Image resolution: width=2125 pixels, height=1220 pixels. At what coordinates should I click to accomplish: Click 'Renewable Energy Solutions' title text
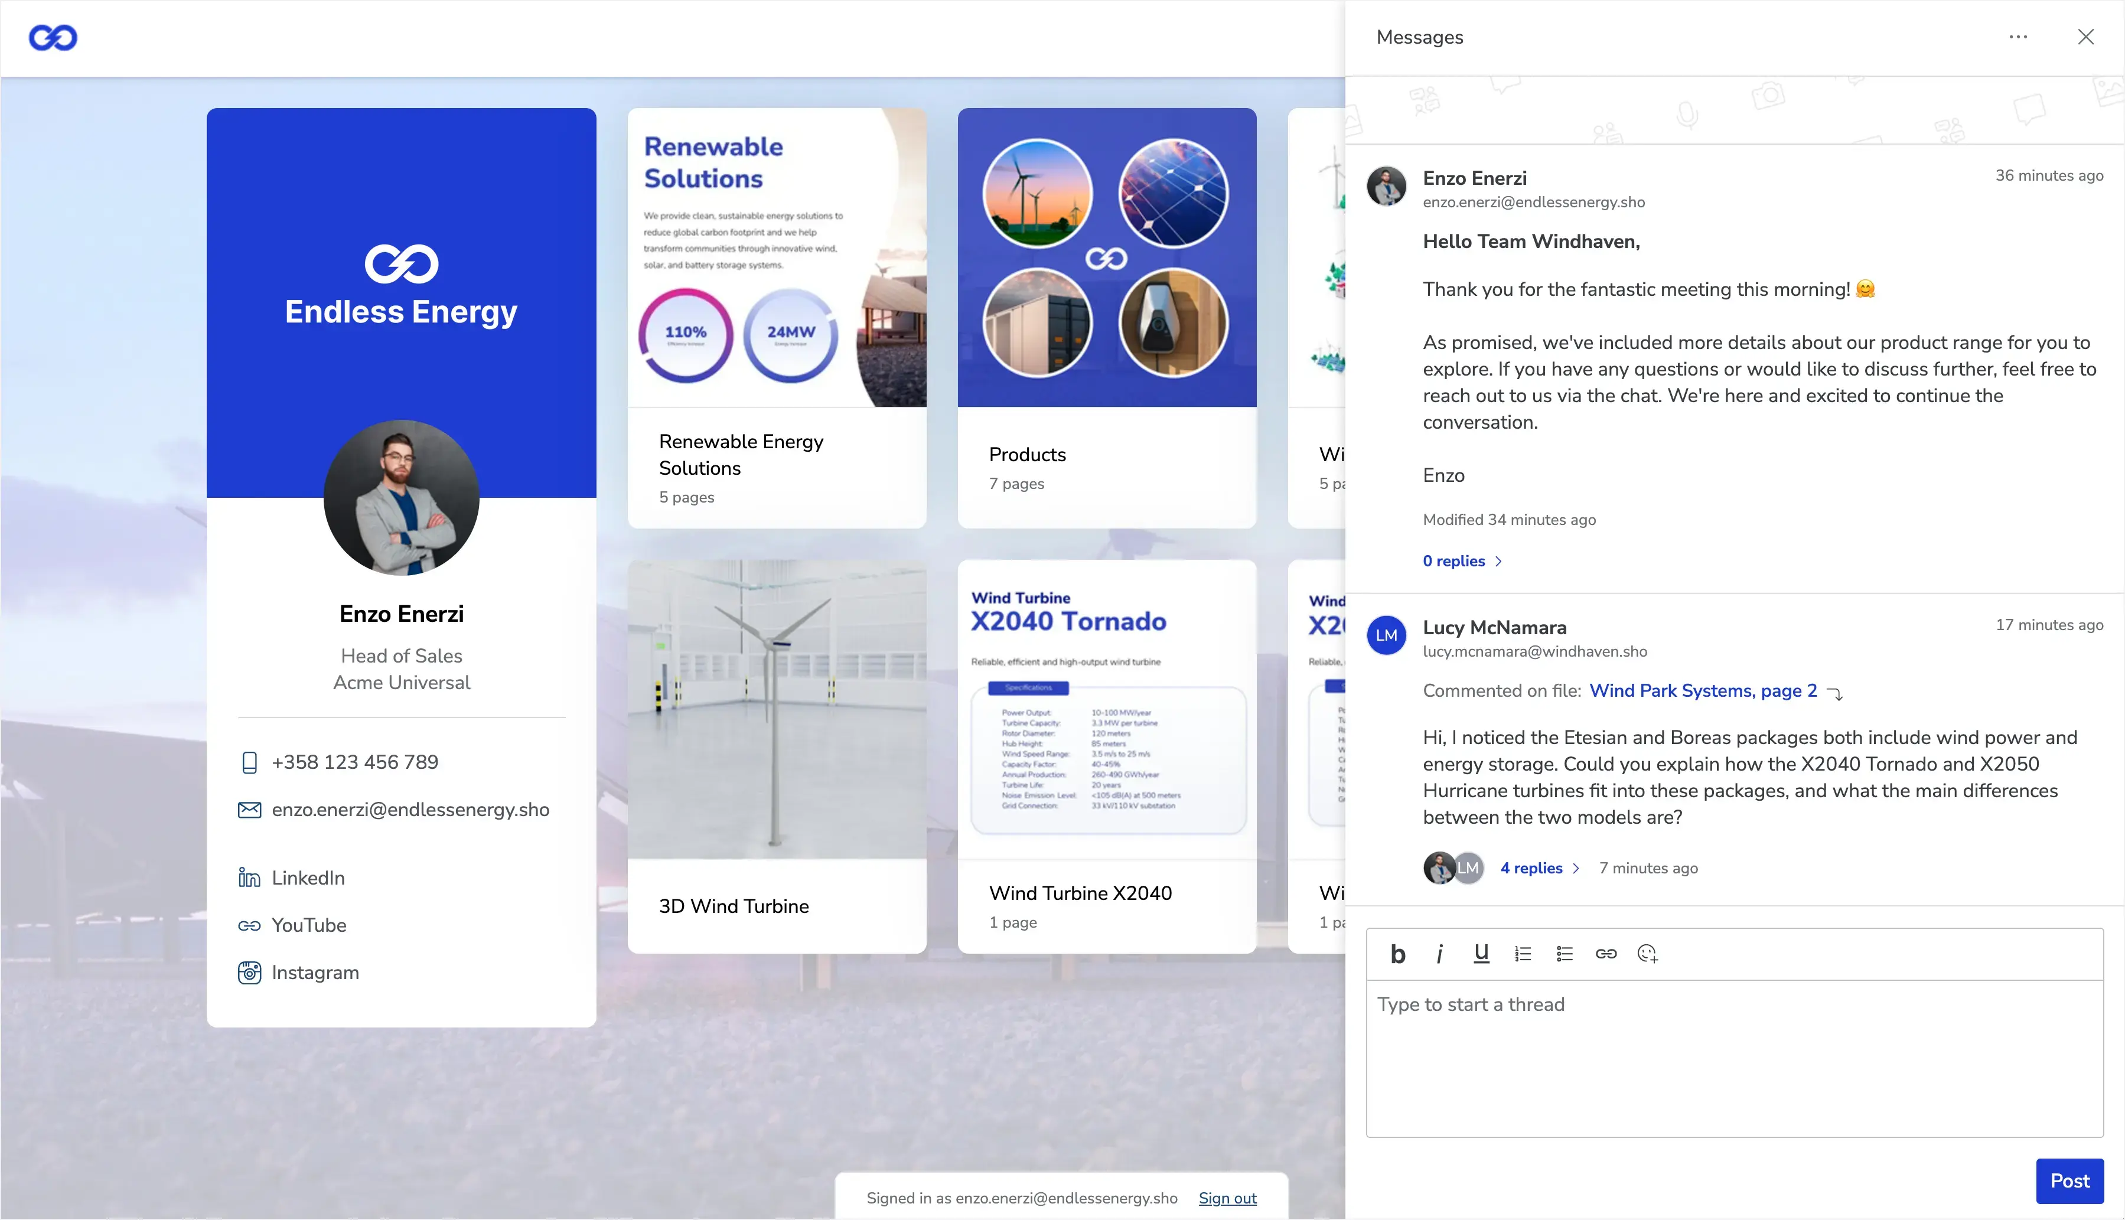coord(741,454)
